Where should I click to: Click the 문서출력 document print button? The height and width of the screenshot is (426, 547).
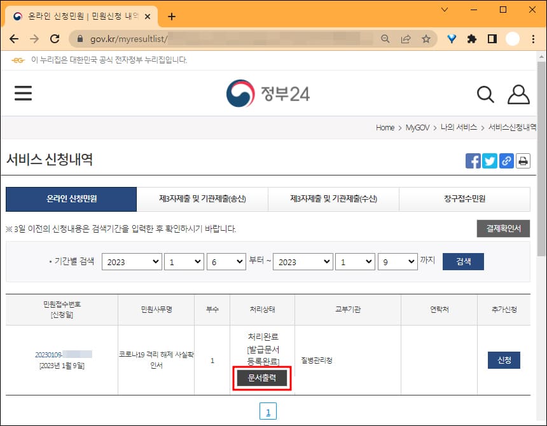[x=263, y=378]
